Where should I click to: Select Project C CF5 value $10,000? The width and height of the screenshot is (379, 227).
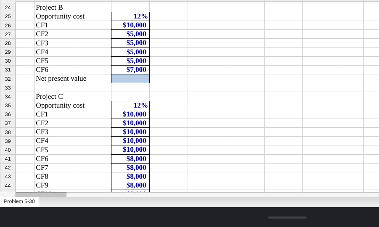pyautogui.click(x=130, y=150)
